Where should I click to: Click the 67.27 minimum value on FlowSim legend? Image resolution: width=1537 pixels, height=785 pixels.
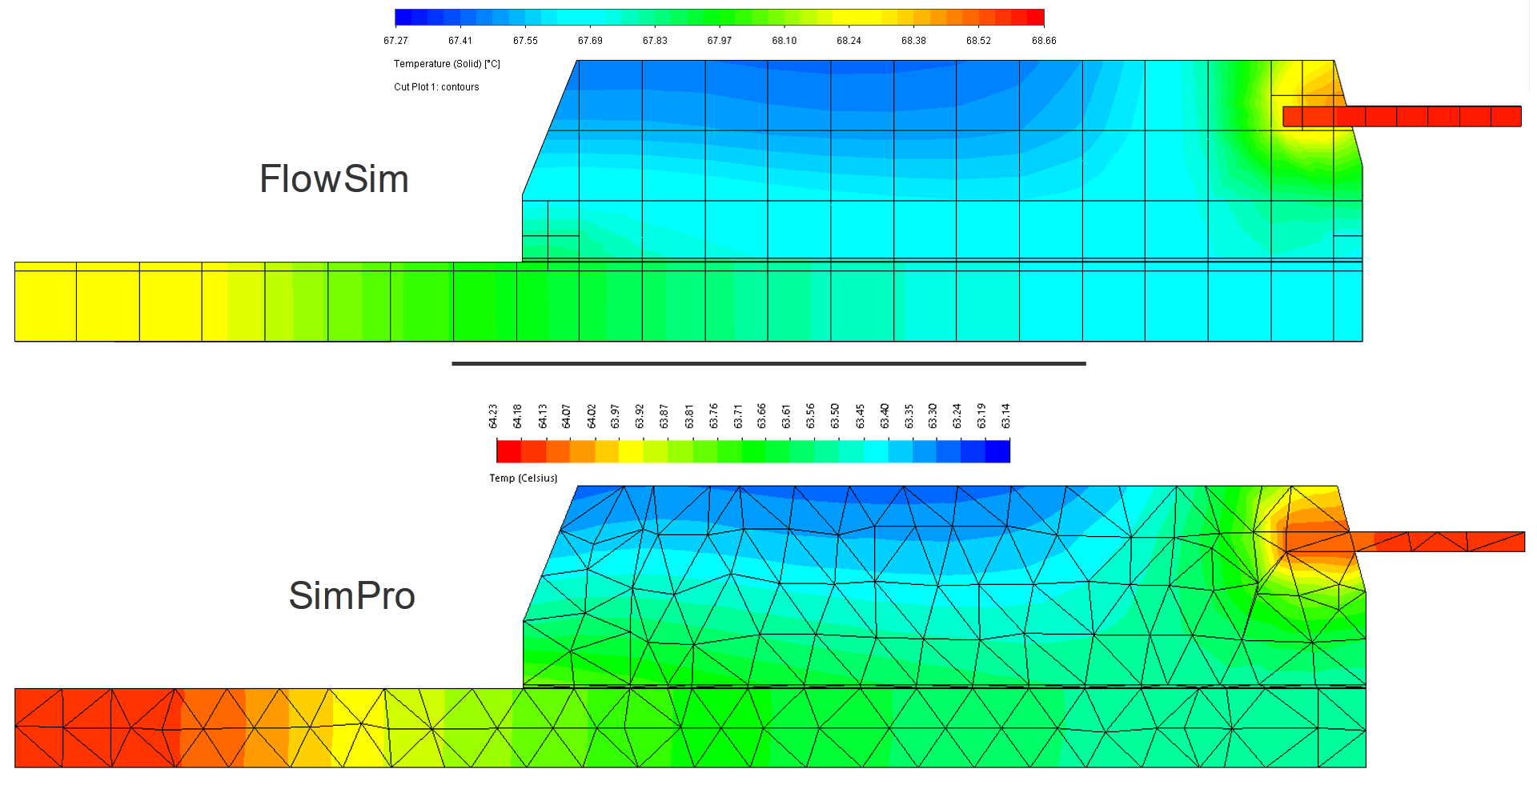[x=395, y=41]
